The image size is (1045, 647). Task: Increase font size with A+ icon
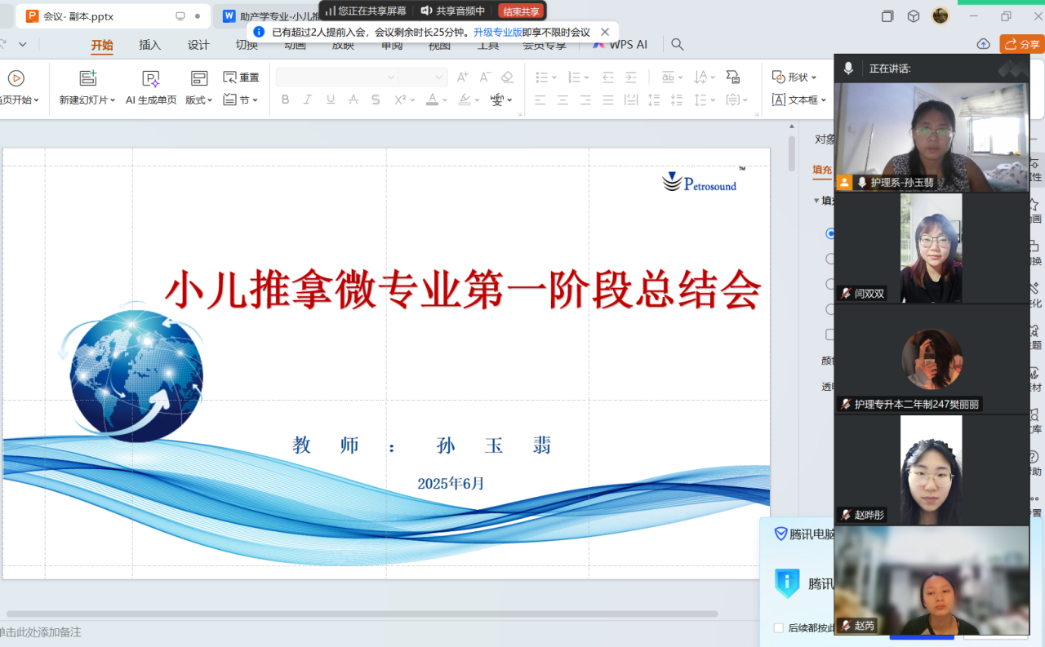click(463, 78)
